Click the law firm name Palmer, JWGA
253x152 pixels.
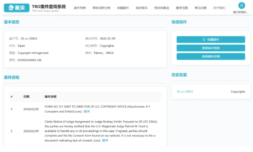pyautogui.click(x=104, y=53)
